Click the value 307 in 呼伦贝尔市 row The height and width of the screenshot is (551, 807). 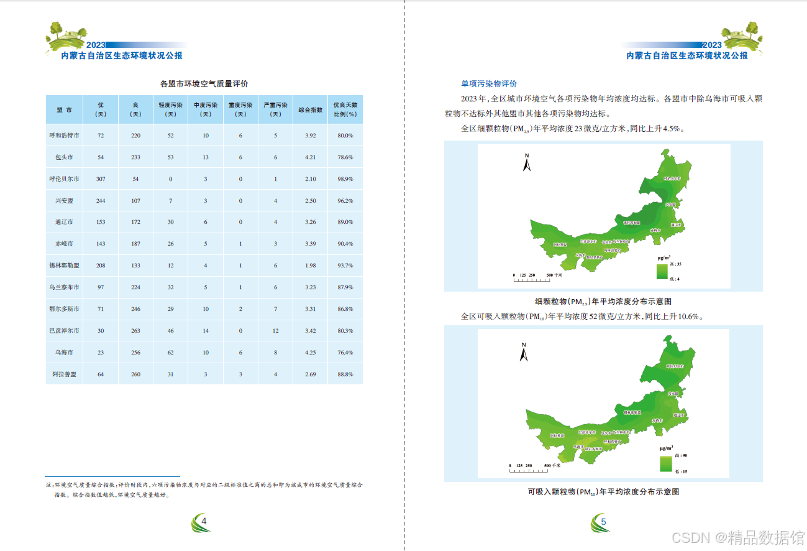pyautogui.click(x=101, y=179)
